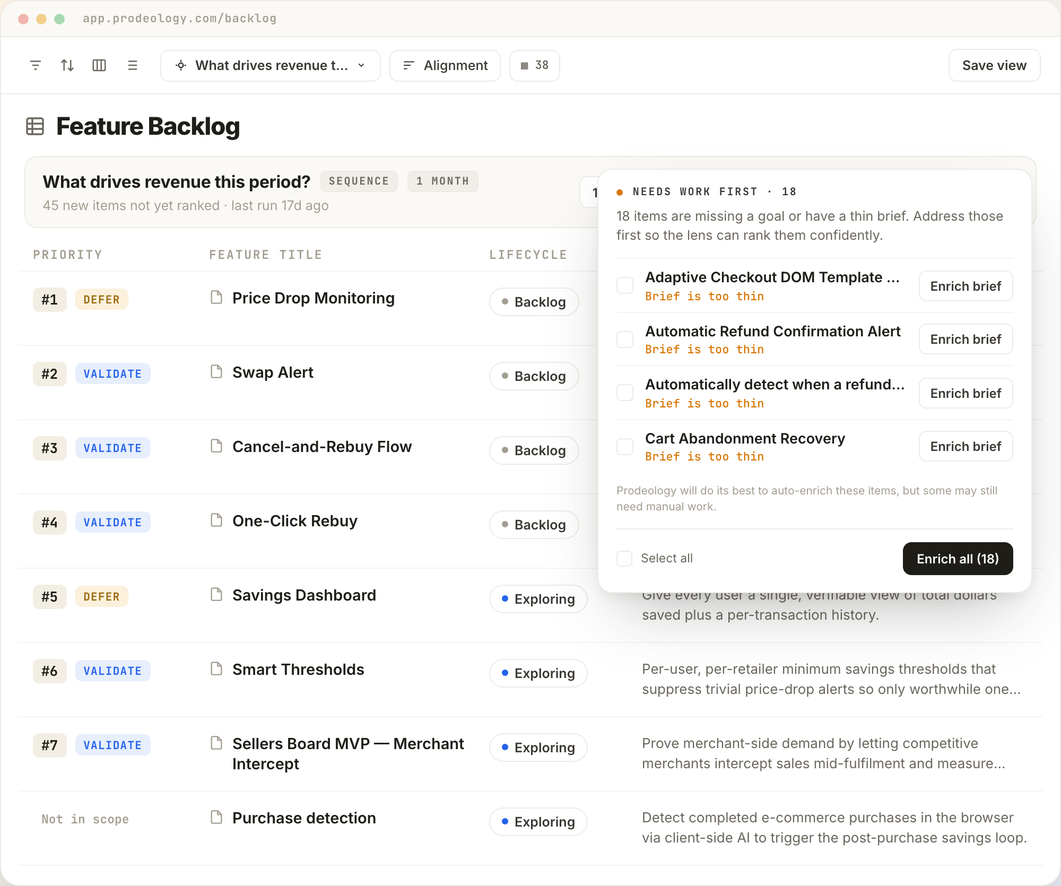Enrich brief for Automatic Refund Confirmation Alert
Screen dimensions: 1061x886
(966, 339)
